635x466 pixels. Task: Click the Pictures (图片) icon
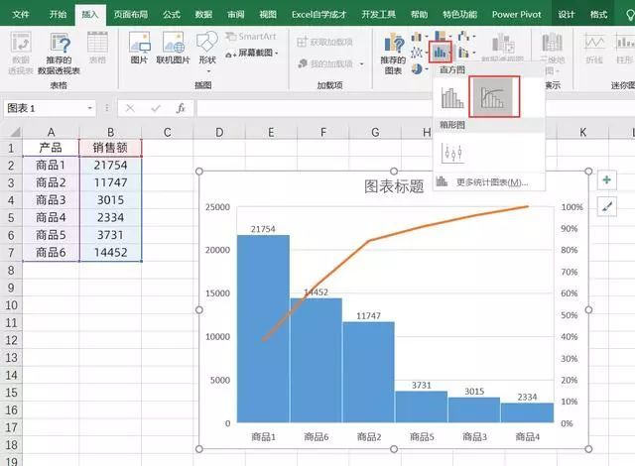pyautogui.click(x=139, y=48)
